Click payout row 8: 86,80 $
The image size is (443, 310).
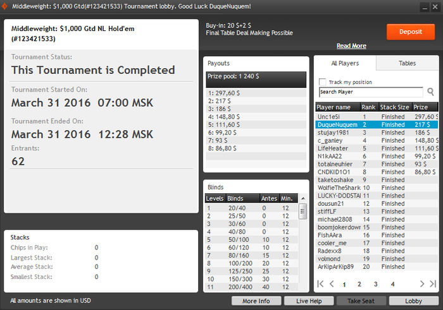[x=256, y=148]
